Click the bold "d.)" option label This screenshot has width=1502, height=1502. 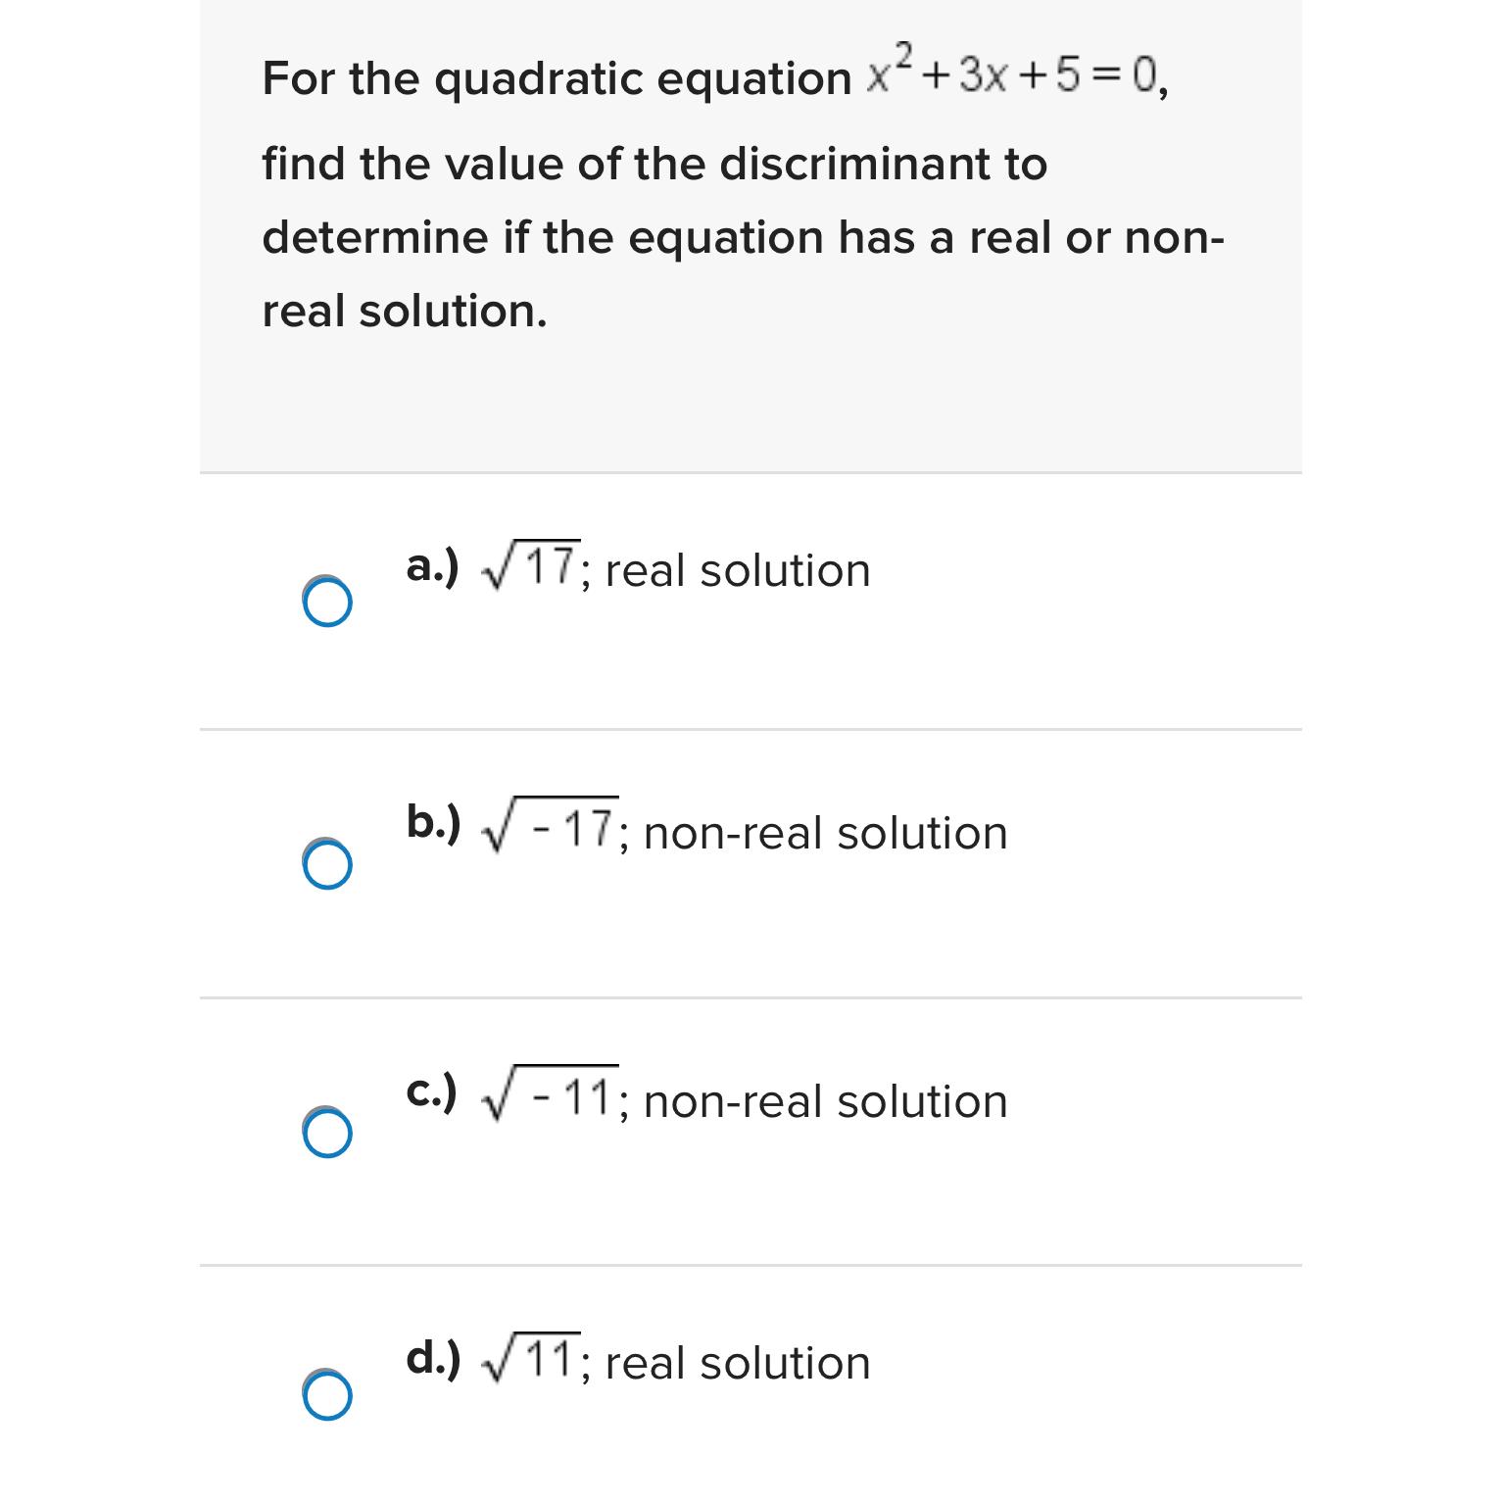[433, 1358]
